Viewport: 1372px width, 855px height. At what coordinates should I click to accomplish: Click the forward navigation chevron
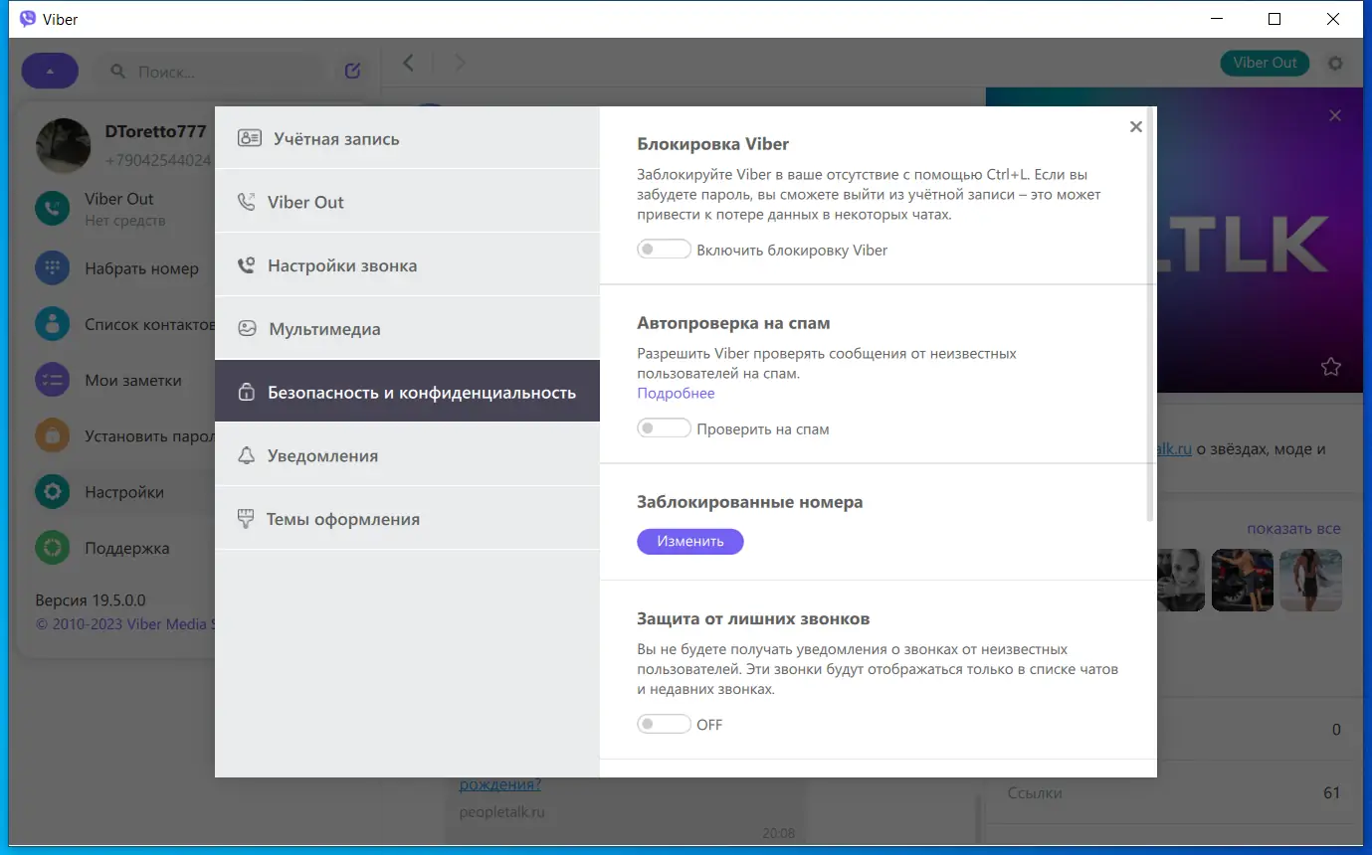(460, 62)
